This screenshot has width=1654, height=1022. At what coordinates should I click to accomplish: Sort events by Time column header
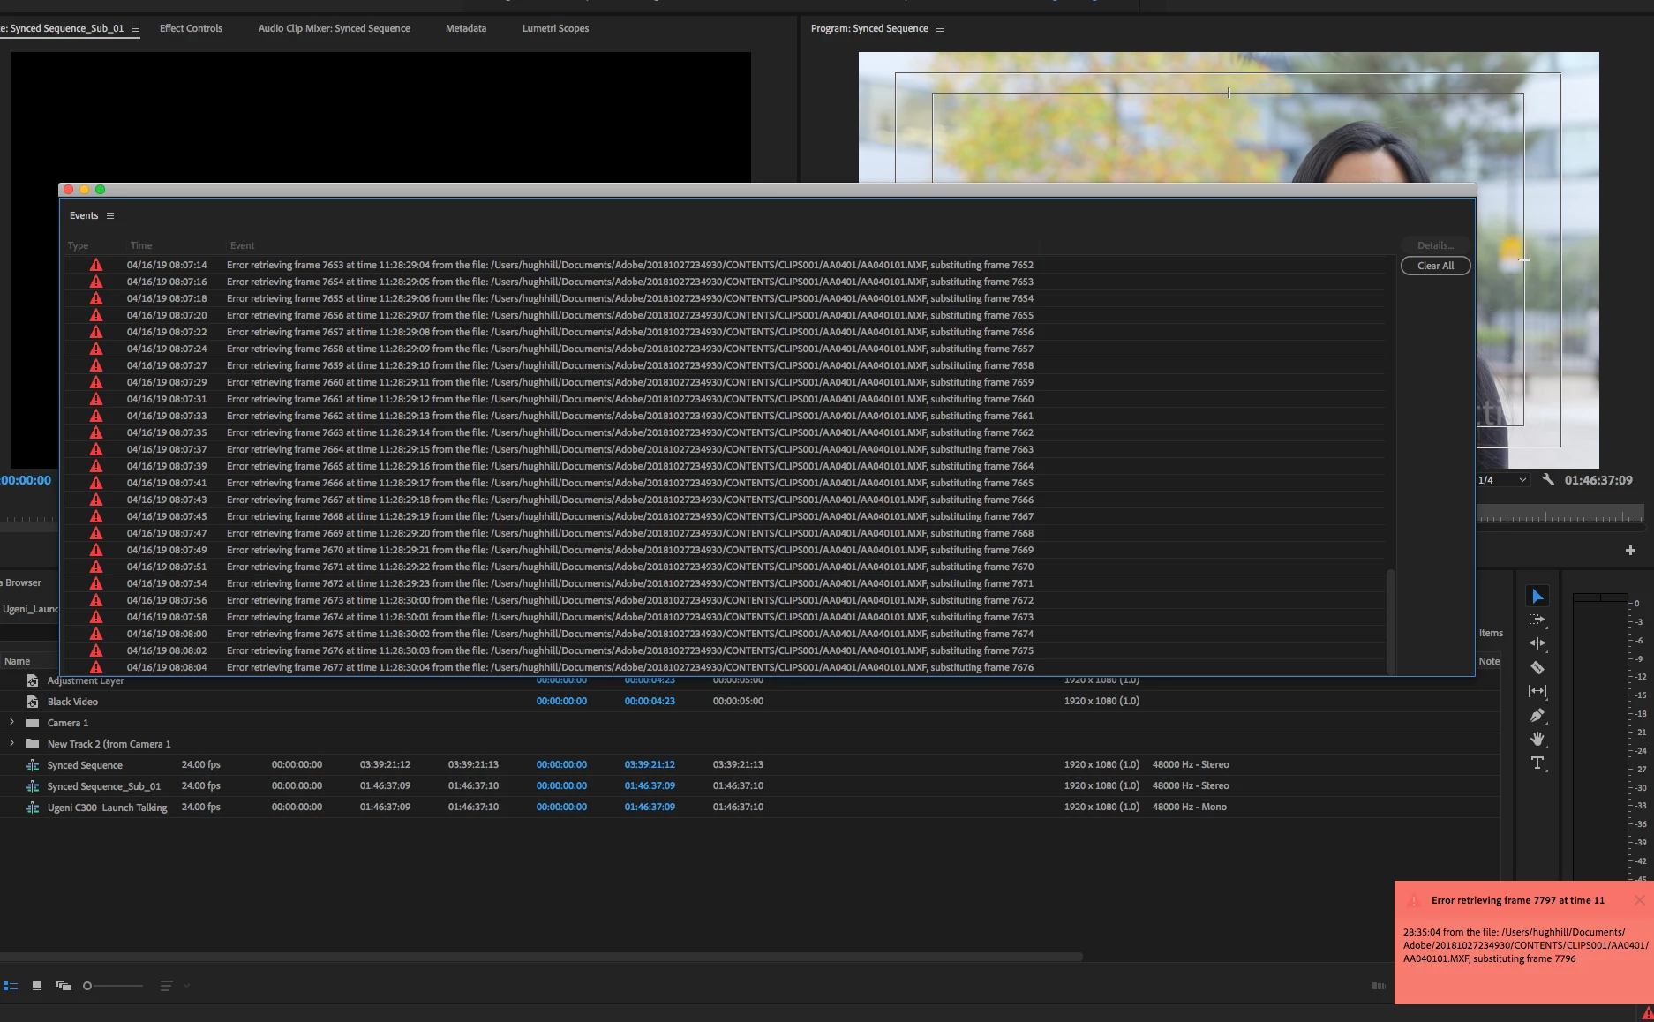[x=141, y=245]
